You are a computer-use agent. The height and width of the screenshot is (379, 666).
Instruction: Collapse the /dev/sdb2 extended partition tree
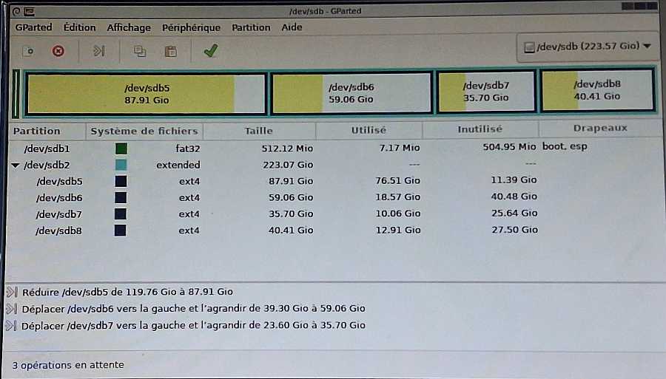pyautogui.click(x=16, y=165)
